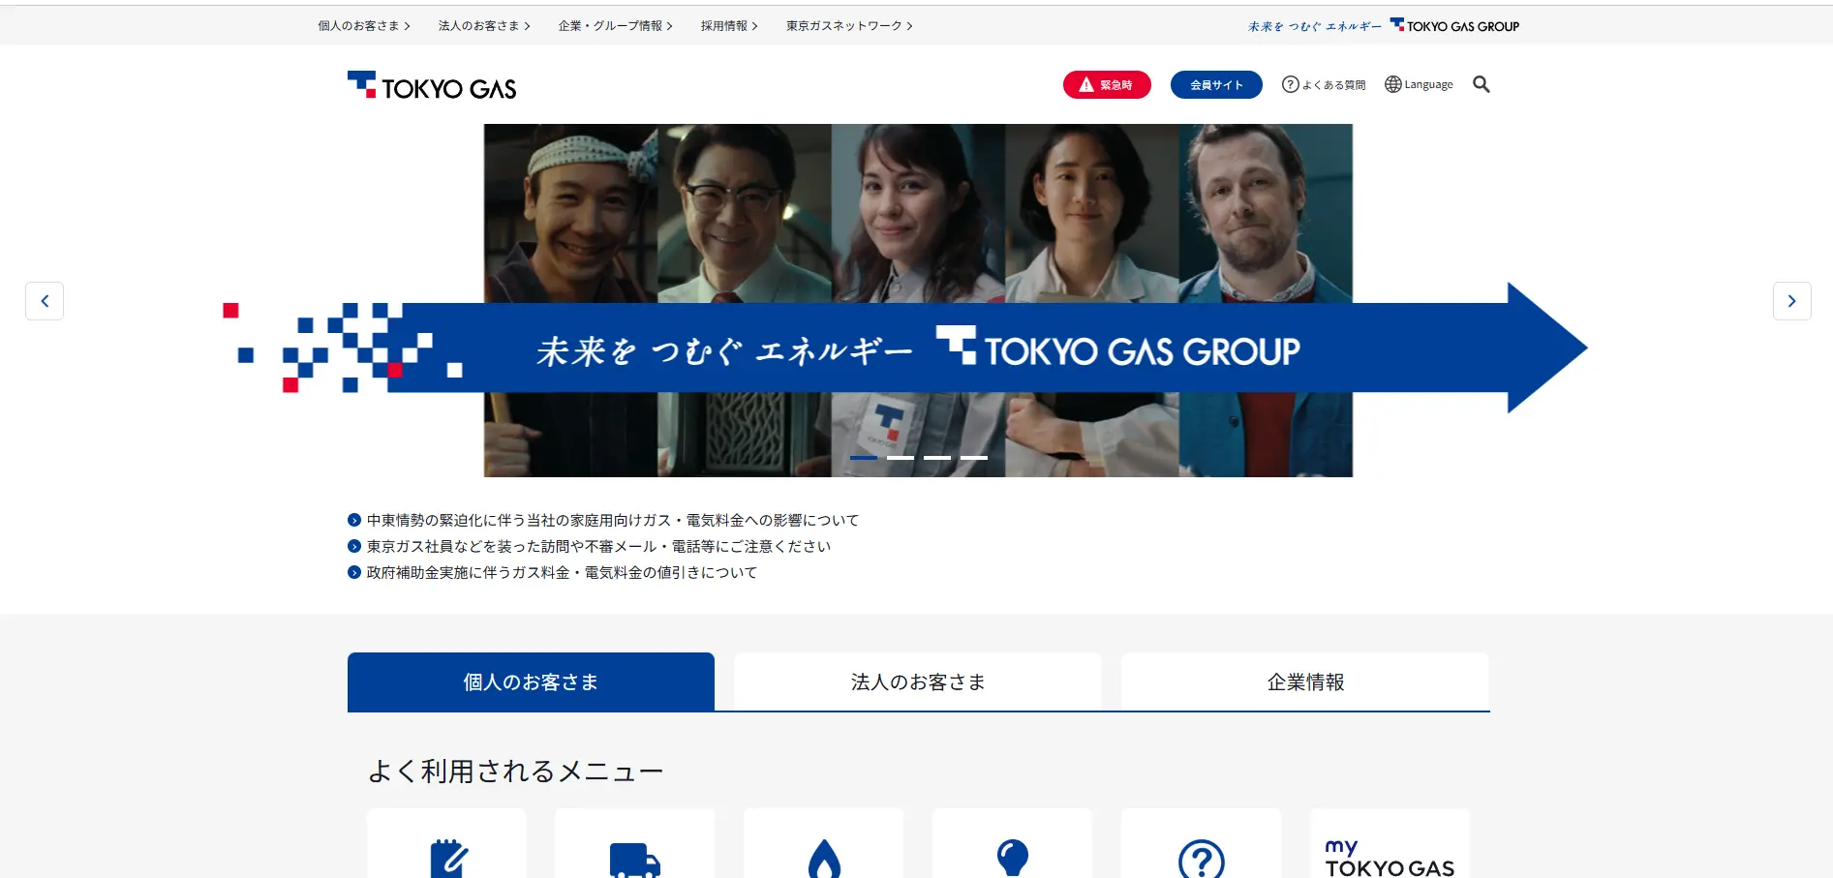The image size is (1833, 878).
Task: Select the fourth carousel indicator dash
Action: (x=974, y=457)
